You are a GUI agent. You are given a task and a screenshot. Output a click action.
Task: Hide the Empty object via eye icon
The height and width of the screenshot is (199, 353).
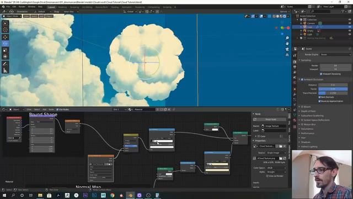pos(350,30)
